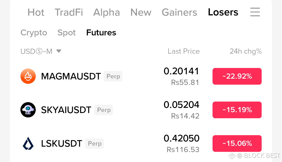Switch to the Hot tab

36,13
